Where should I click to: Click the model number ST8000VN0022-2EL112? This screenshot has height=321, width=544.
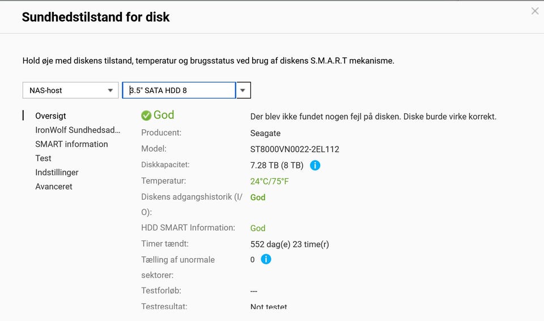pyautogui.click(x=295, y=150)
